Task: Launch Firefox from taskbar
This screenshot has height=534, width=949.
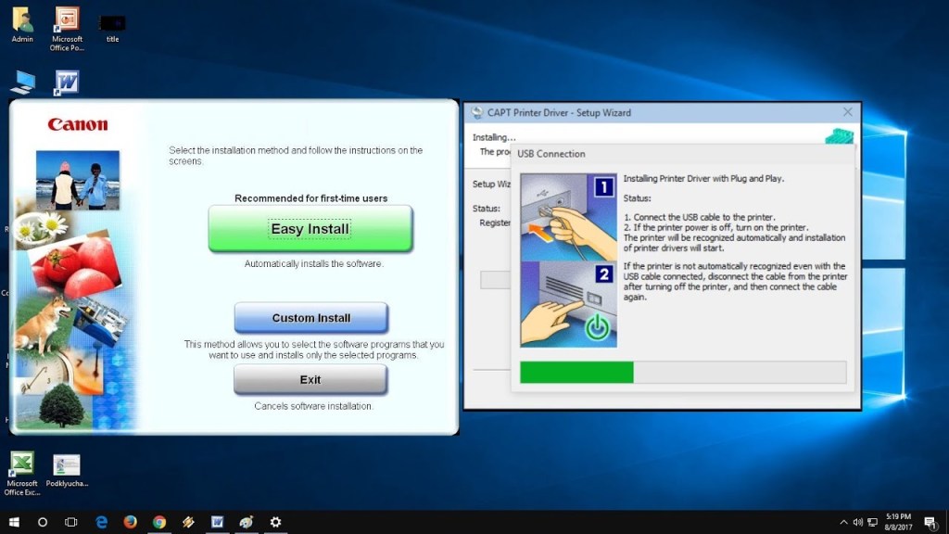Action: [130, 522]
